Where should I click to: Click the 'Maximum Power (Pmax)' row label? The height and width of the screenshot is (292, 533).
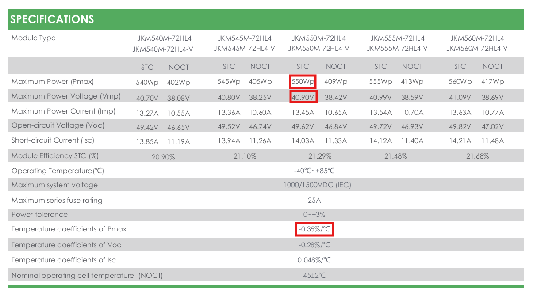pos(53,82)
